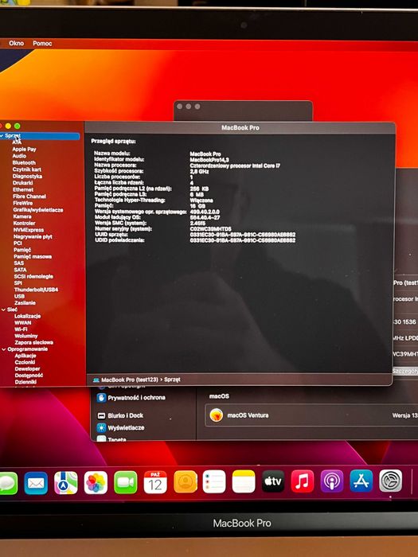418x557 pixels.
Task: Select PCI in the sidebar
Action: 18,243
